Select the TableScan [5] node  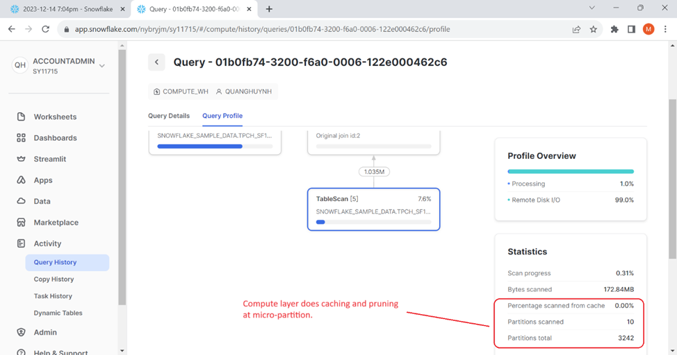click(x=373, y=209)
